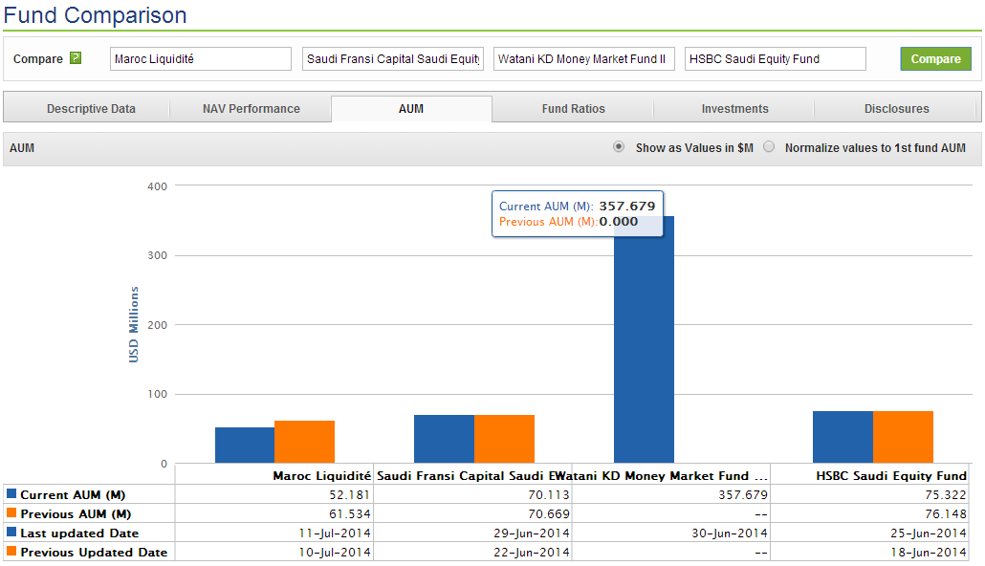The height and width of the screenshot is (566, 985).
Task: Click the date 22-Jun-2014
Action: pyautogui.click(x=532, y=553)
